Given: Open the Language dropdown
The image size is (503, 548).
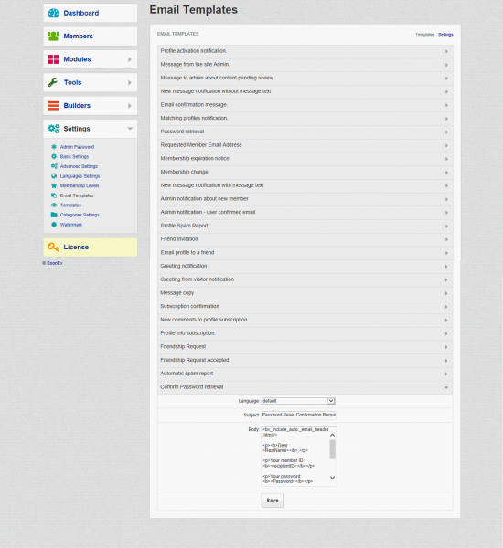Looking at the screenshot, I should point(298,401).
